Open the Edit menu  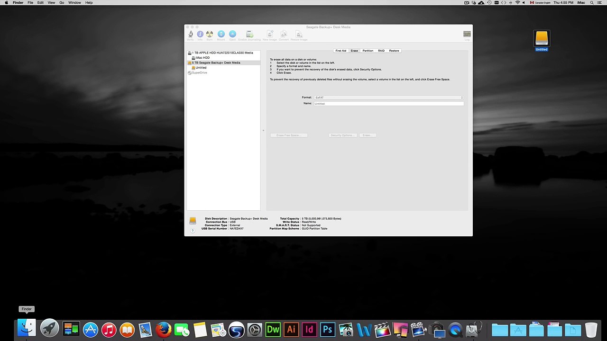[40, 3]
